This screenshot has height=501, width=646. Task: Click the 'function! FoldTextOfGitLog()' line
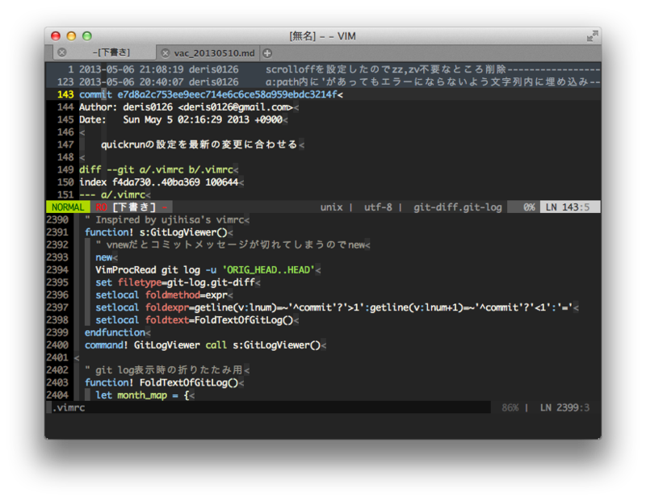coord(161,382)
